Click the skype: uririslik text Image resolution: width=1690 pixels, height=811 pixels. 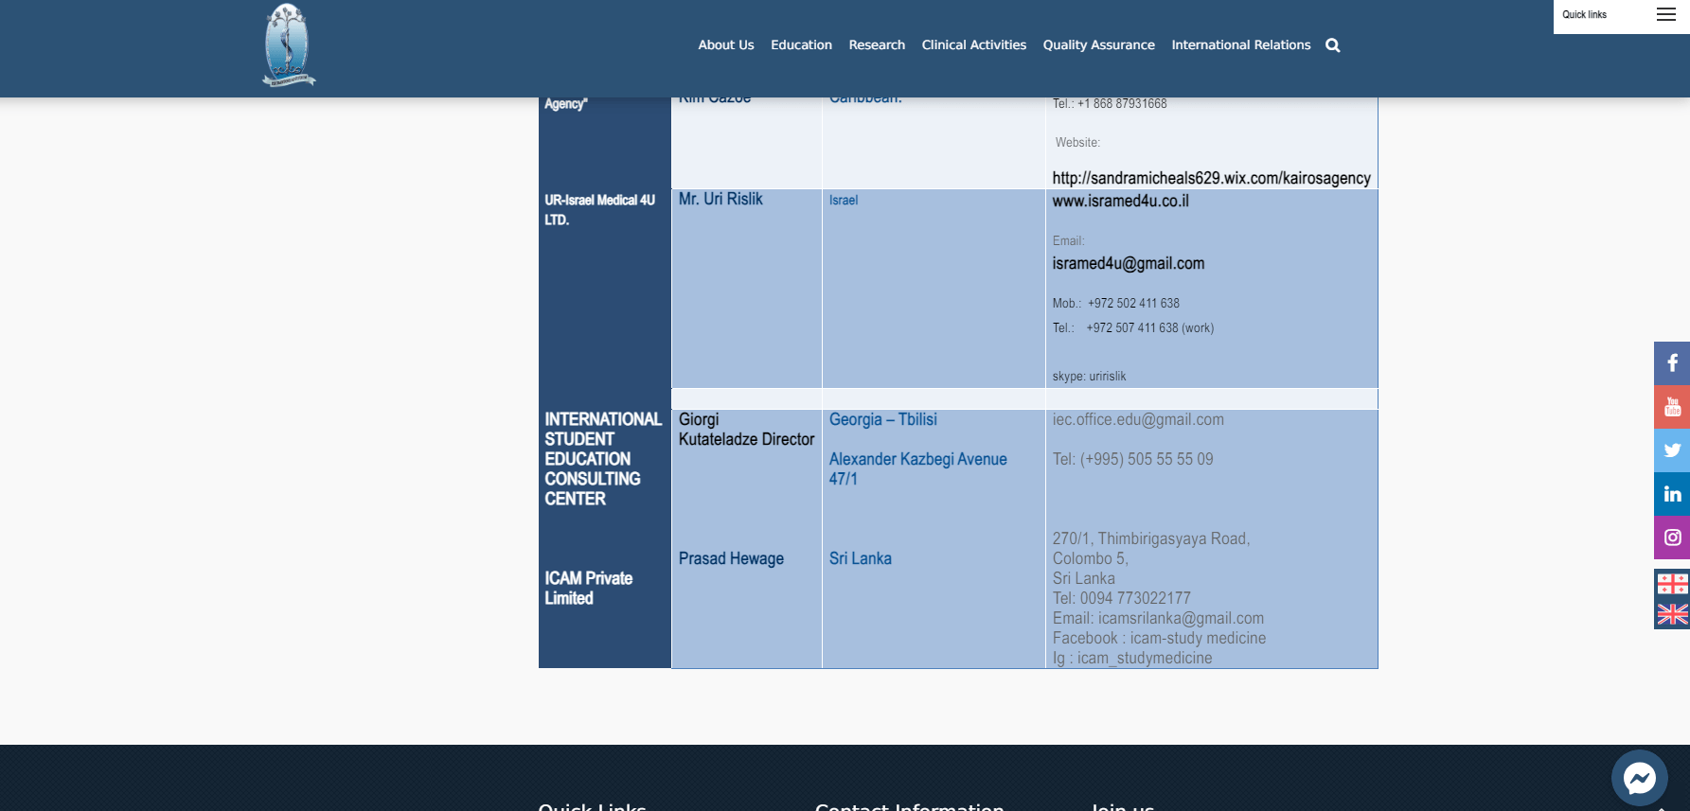1089,376
